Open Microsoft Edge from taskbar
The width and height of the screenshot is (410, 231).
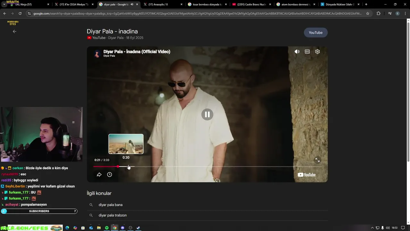tap(67, 228)
